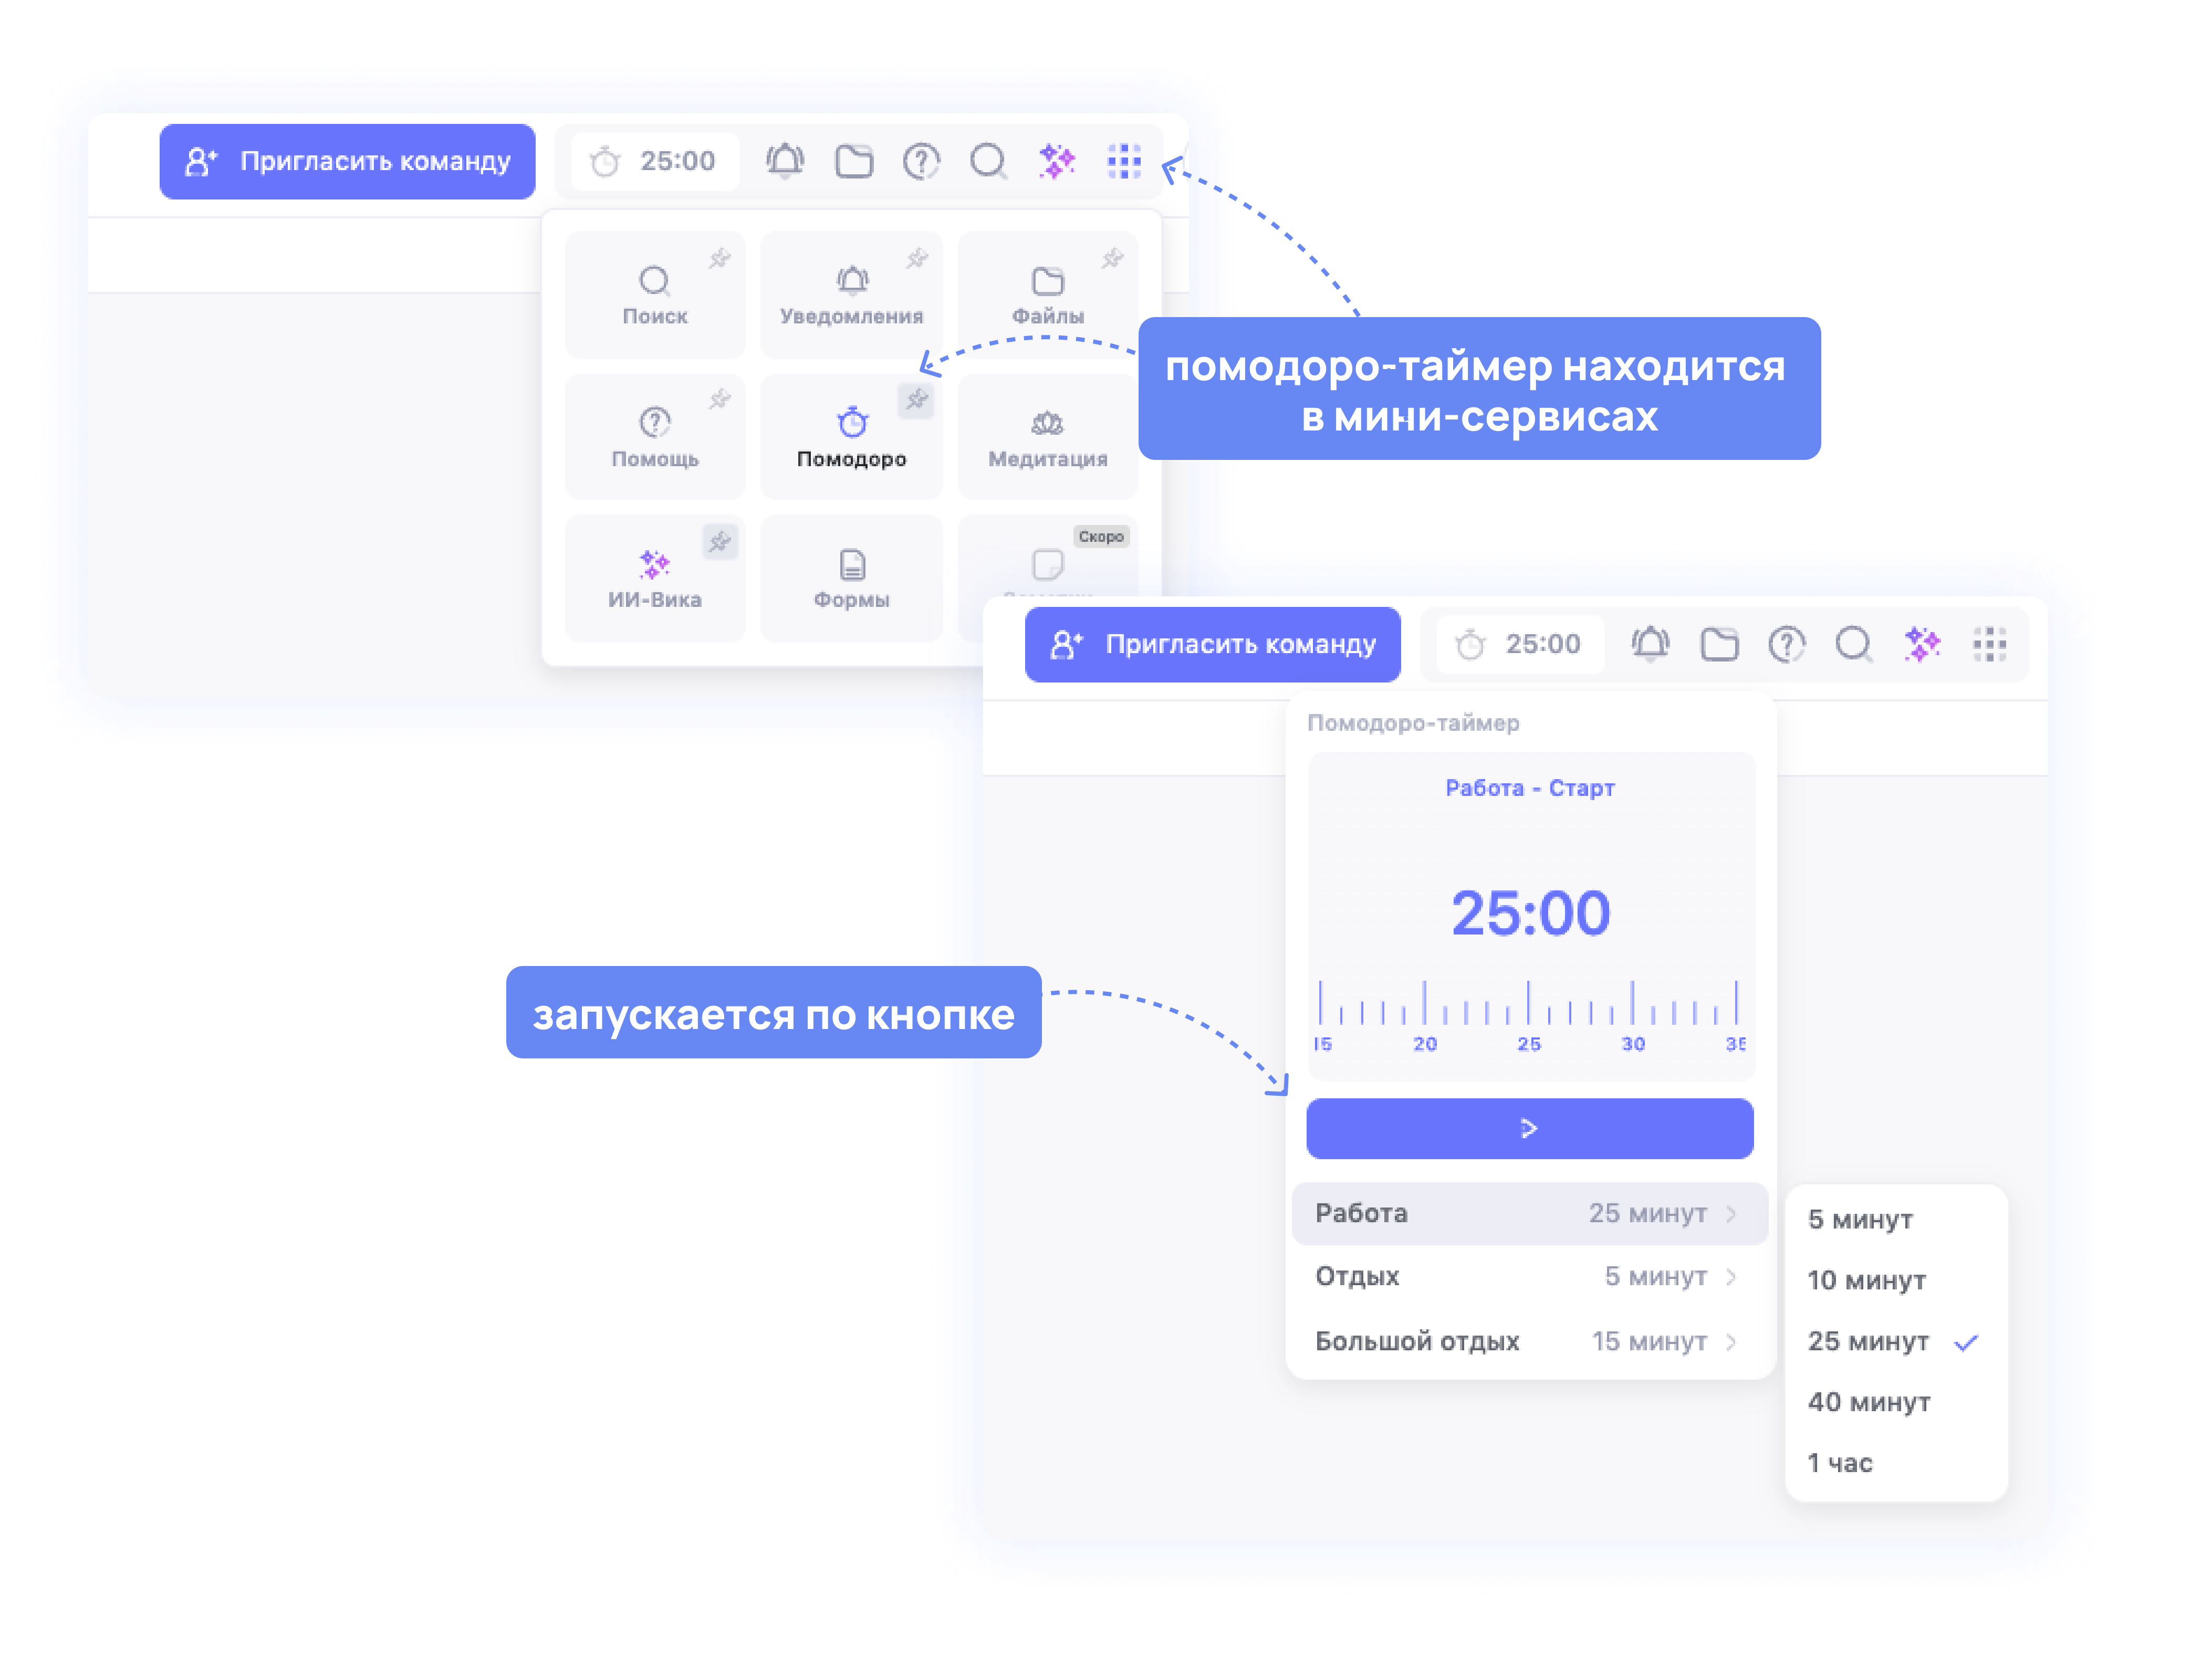This screenshot has height=1680, width=2191.
Task: Open help question-mark icon in upper toolbar
Action: point(921,161)
